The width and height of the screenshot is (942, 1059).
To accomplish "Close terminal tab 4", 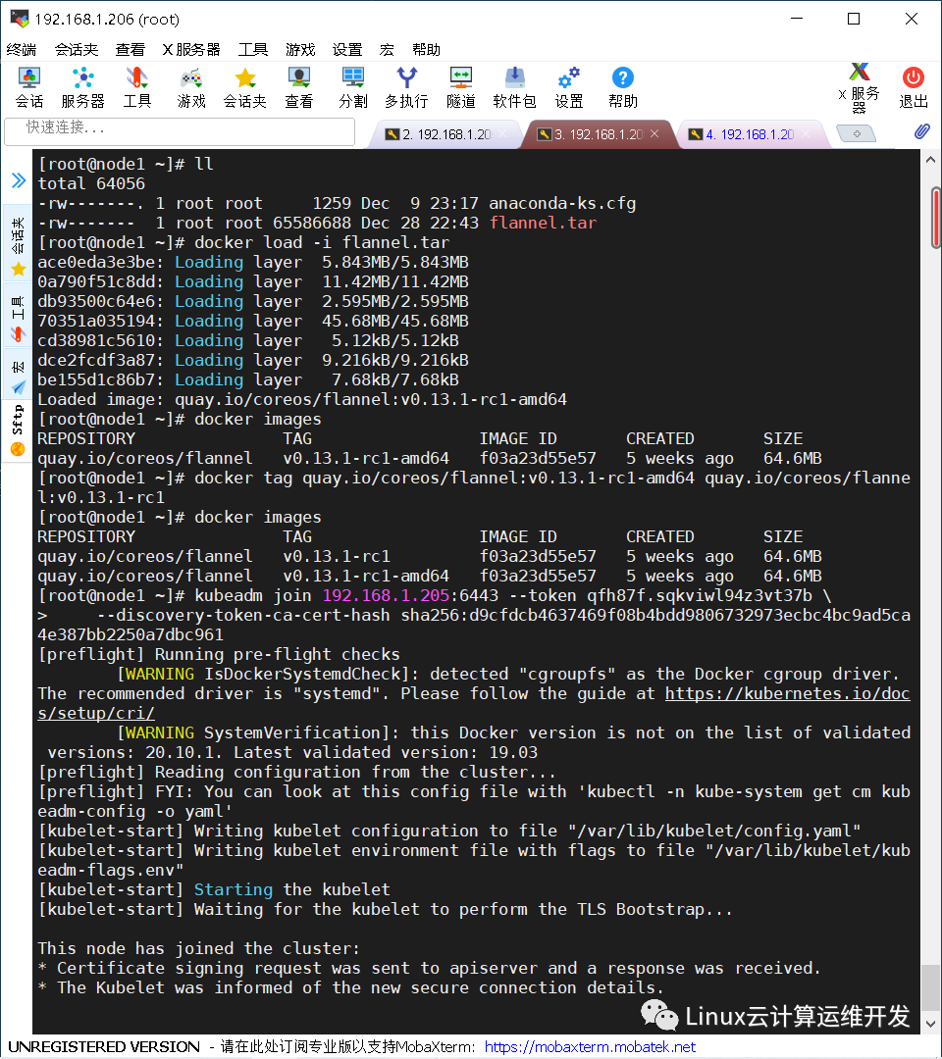I will click(806, 133).
